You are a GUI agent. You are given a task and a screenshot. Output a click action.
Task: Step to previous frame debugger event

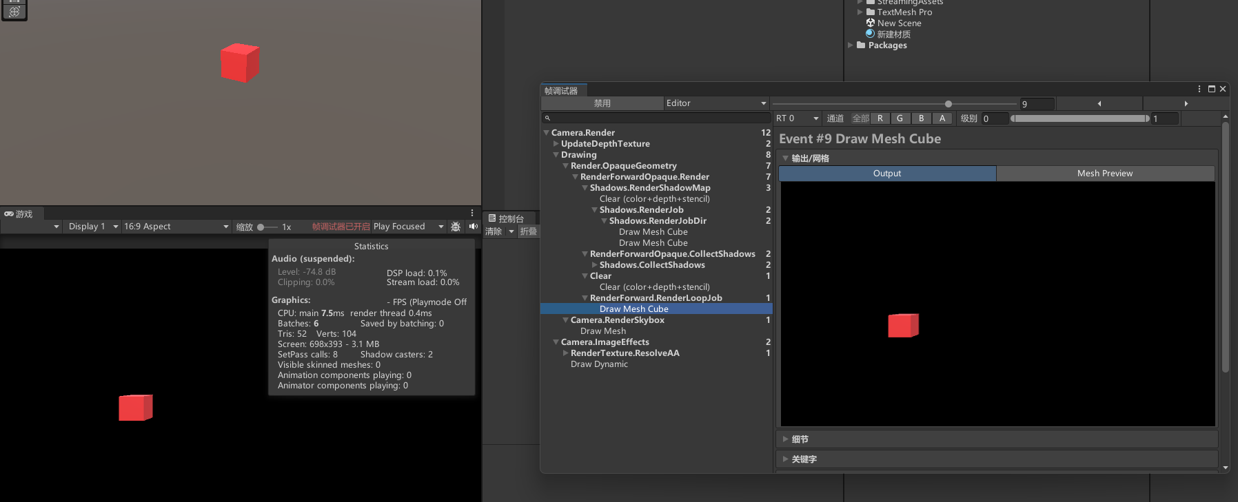click(x=1099, y=103)
